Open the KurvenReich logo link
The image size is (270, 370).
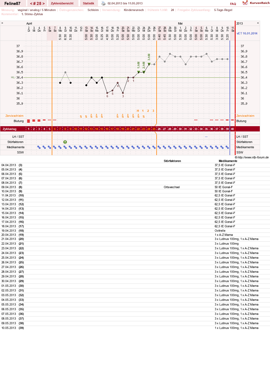(x=256, y=3)
